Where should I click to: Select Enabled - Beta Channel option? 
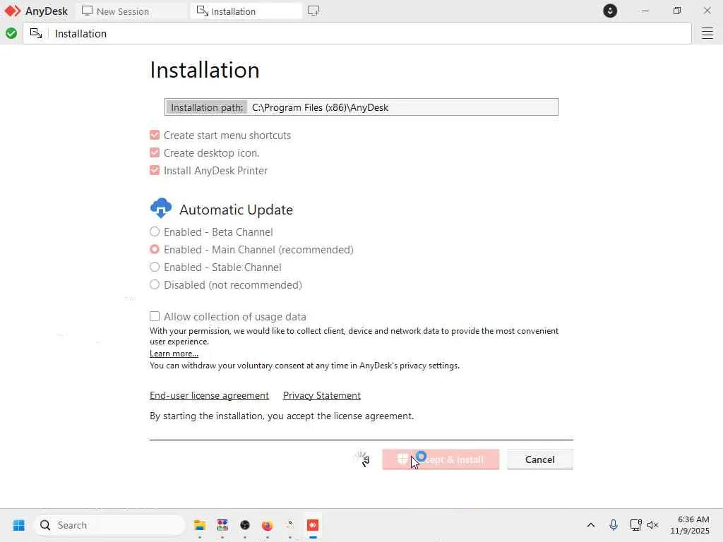(x=155, y=231)
